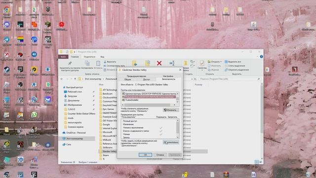Click right arrow of users list horizontal scrollbar
This screenshot has height=178, width=316.
click(174, 105)
